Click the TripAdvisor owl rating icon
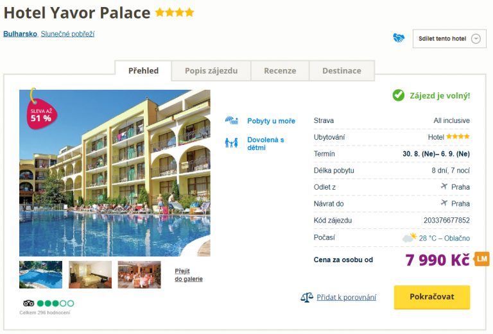Image resolution: width=493 pixels, height=334 pixels. coord(28,303)
